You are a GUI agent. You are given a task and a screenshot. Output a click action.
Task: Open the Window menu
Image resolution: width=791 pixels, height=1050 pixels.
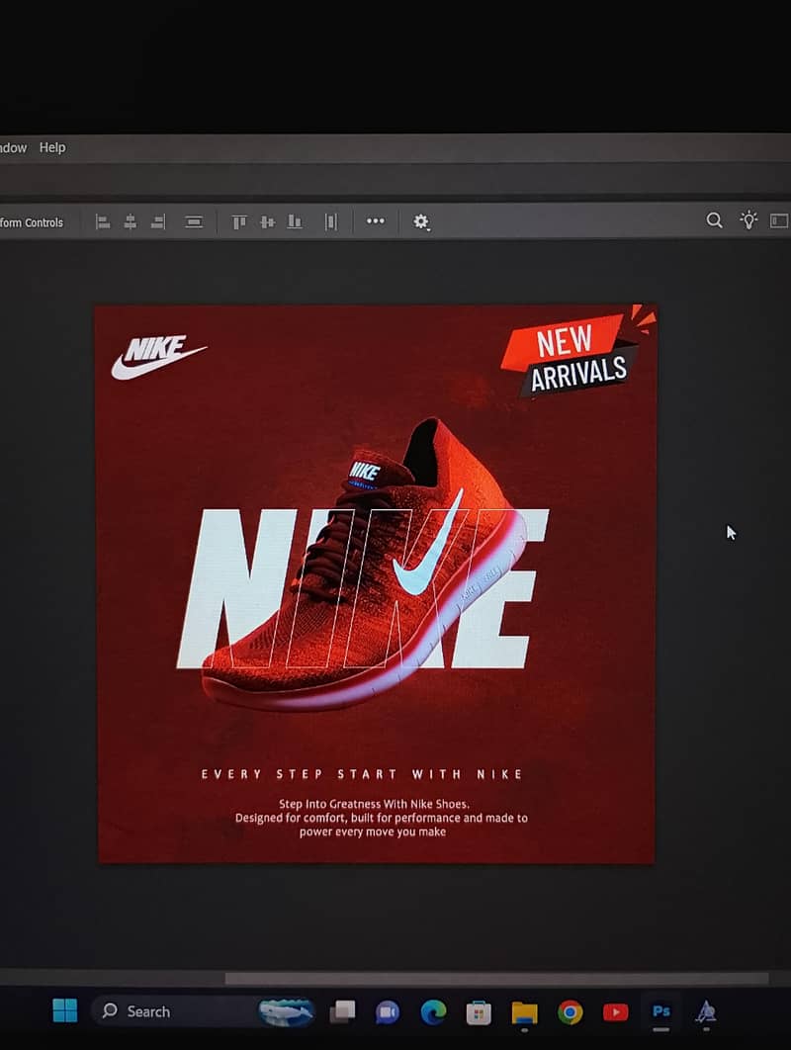[x=13, y=147]
